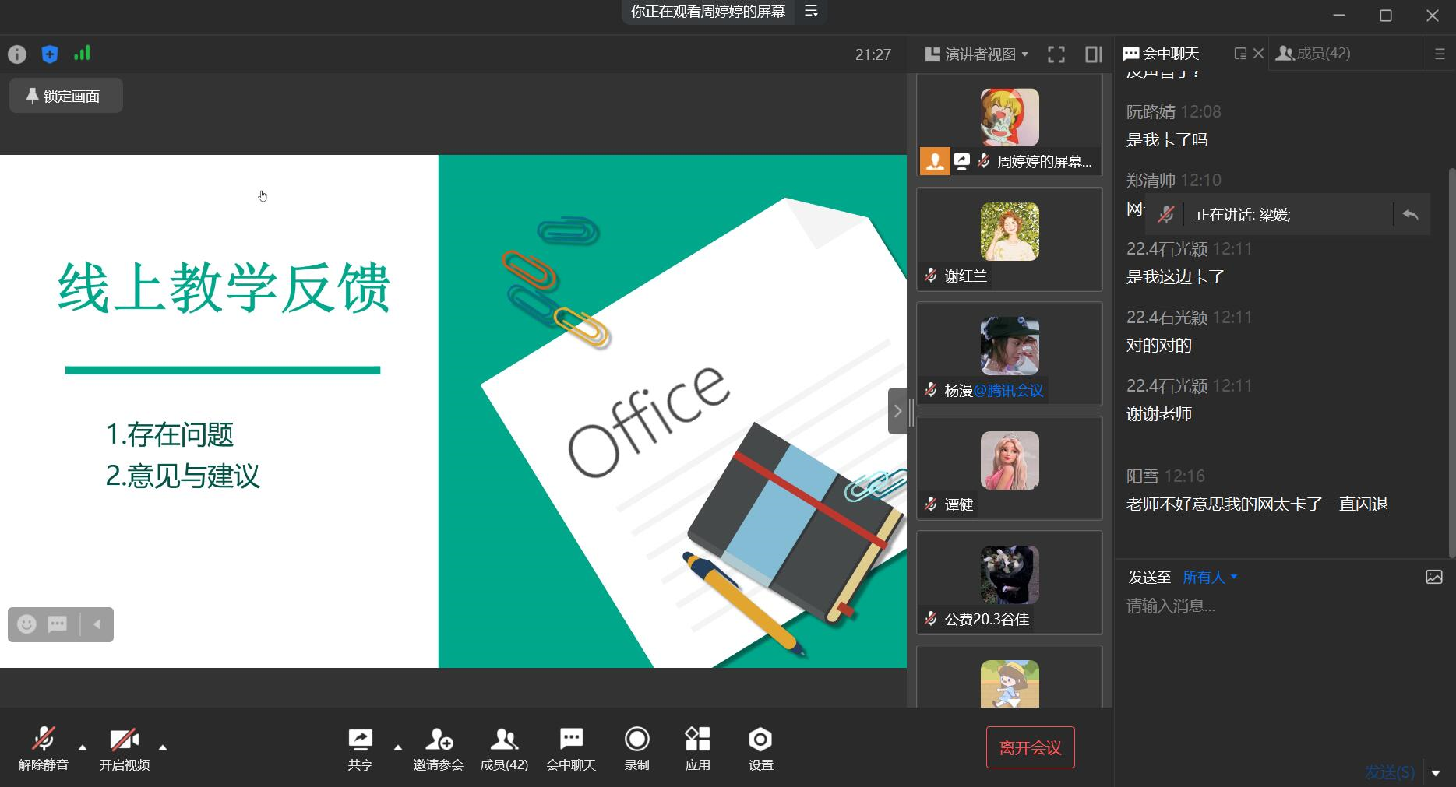Click the send image icon in chat
This screenshot has height=787, width=1456.
coord(1434,577)
